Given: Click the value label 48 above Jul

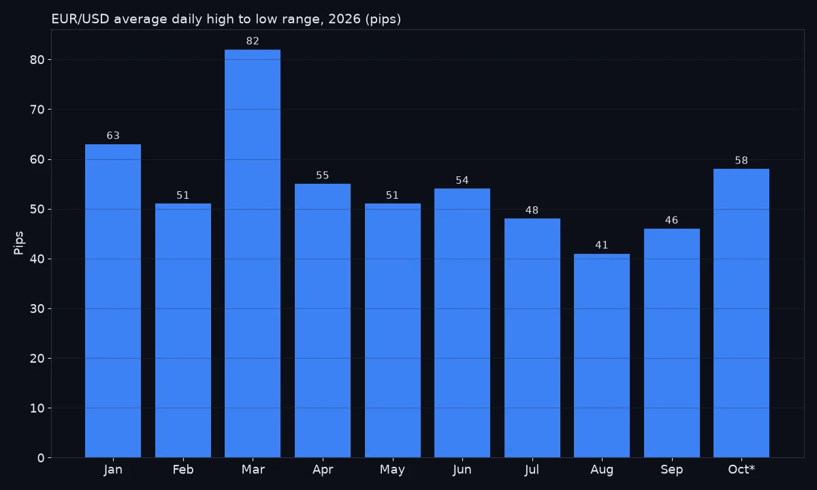Looking at the screenshot, I should coord(532,210).
